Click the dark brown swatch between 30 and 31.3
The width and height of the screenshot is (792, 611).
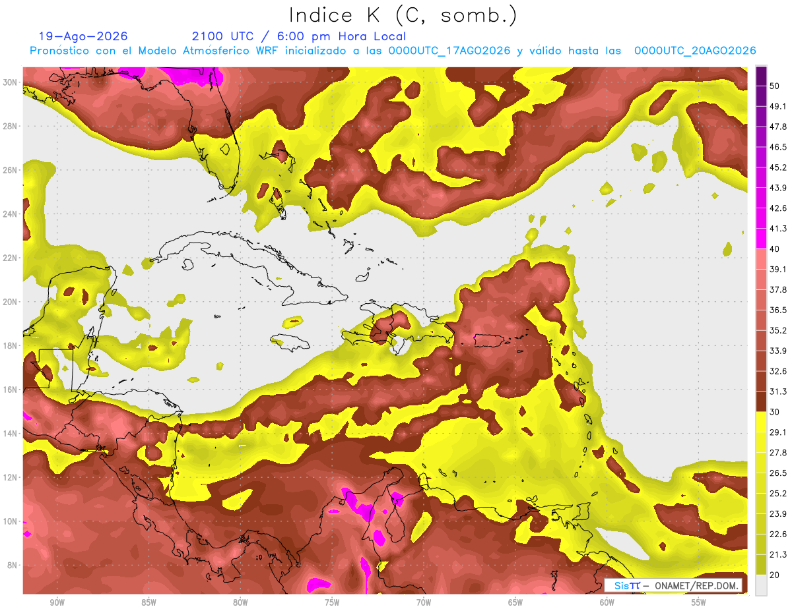point(761,401)
